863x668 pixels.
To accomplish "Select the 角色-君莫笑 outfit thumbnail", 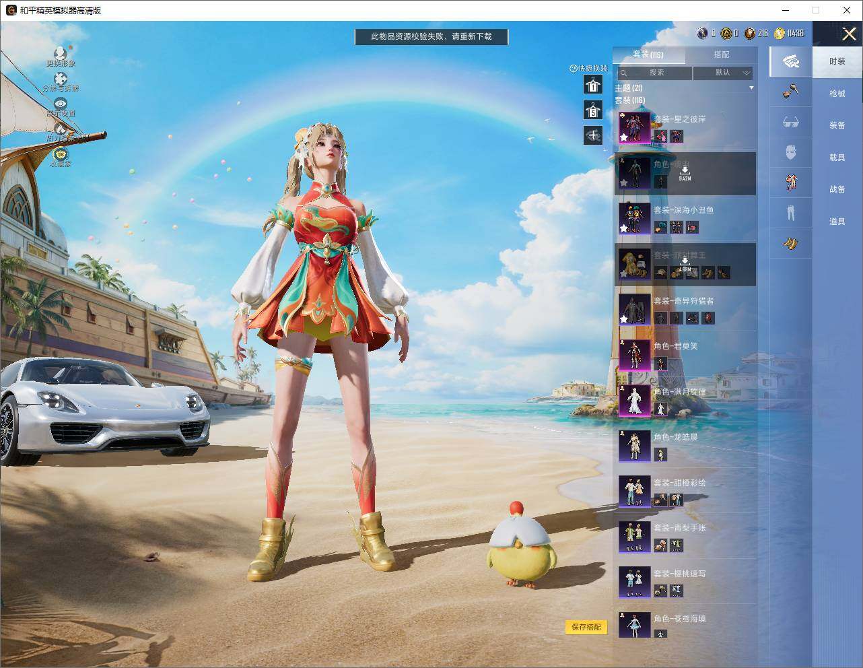I will click(634, 355).
